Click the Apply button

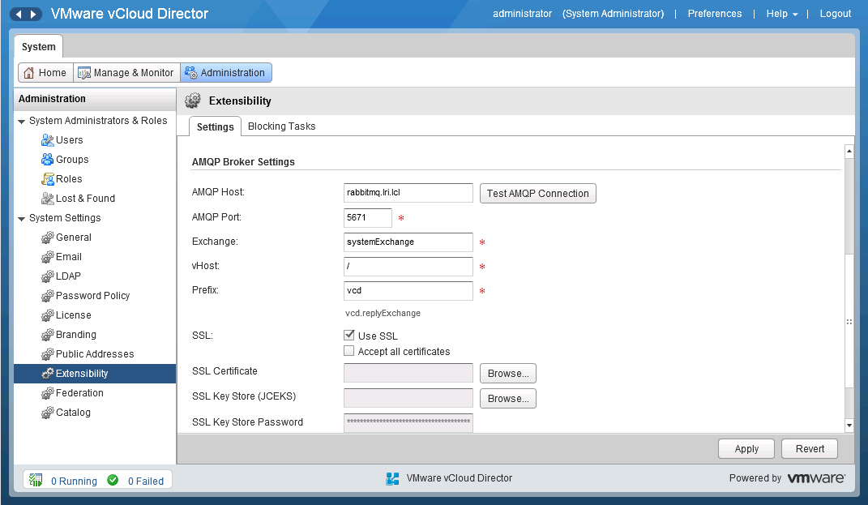coord(746,448)
